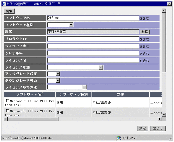Click the vertical scrollbar thumb
This screenshot has height=142, width=174.
(x=164, y=43)
